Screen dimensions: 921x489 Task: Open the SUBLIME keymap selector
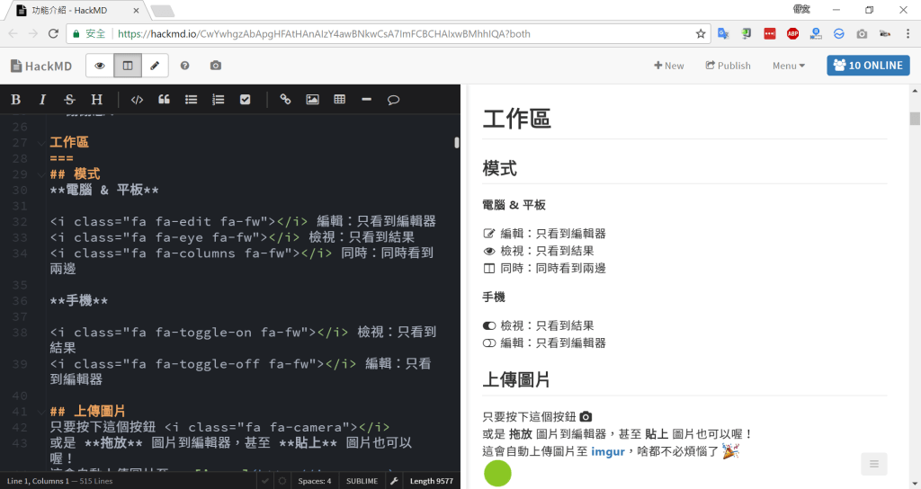[362, 481]
